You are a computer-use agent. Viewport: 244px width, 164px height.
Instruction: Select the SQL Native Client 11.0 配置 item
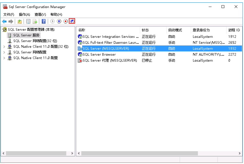tap(36, 58)
